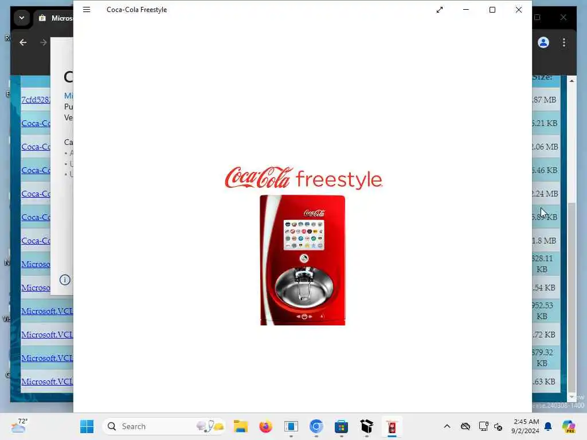The image size is (587, 440).
Task: Click the fullscreen expand arrows icon
Action: click(x=440, y=10)
